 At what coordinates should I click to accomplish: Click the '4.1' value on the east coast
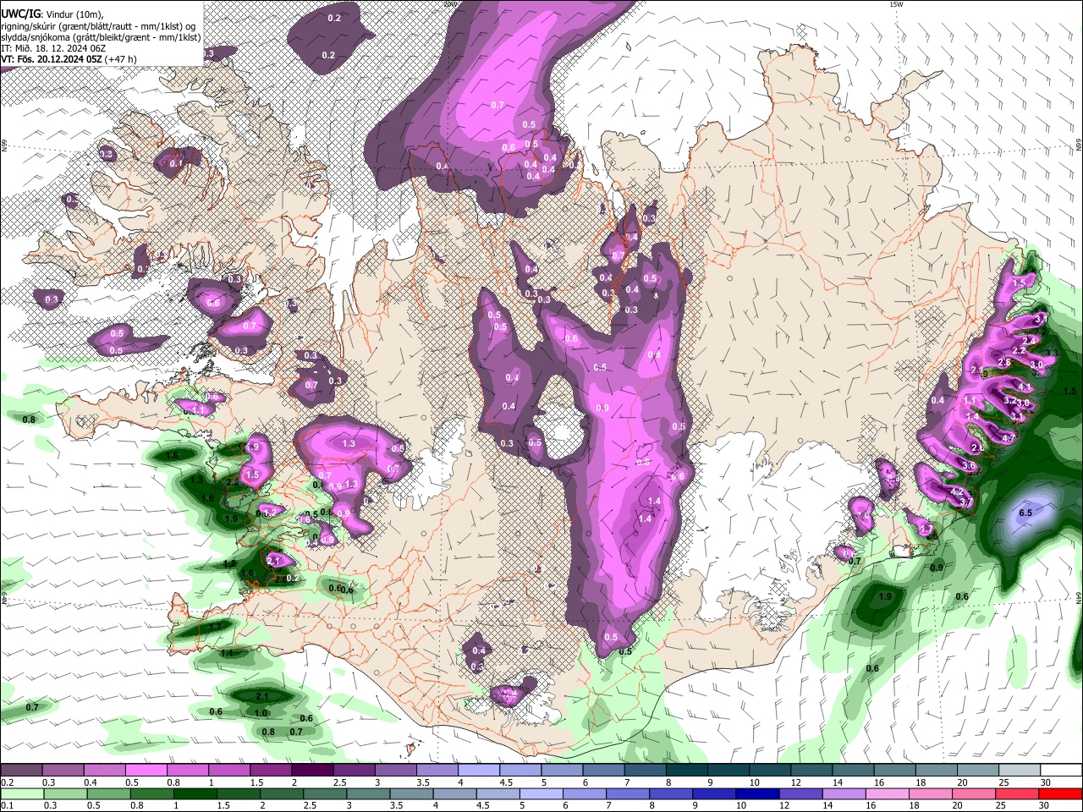[1025, 387]
